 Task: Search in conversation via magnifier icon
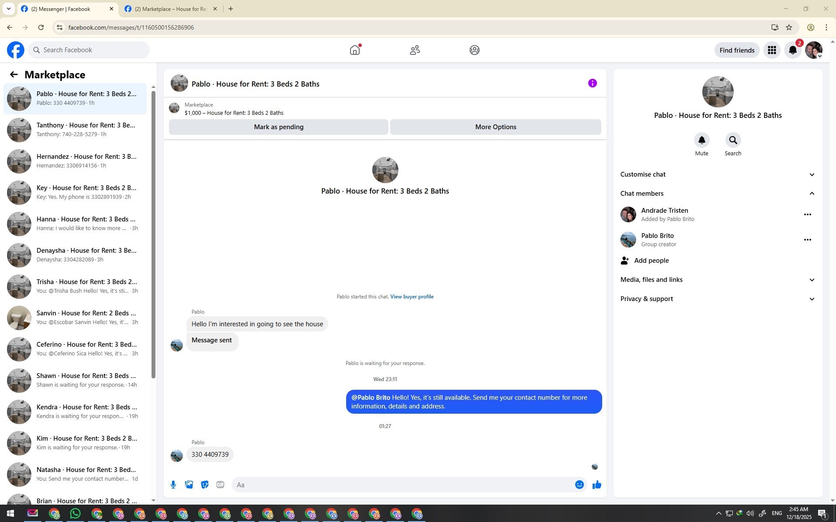tap(733, 140)
